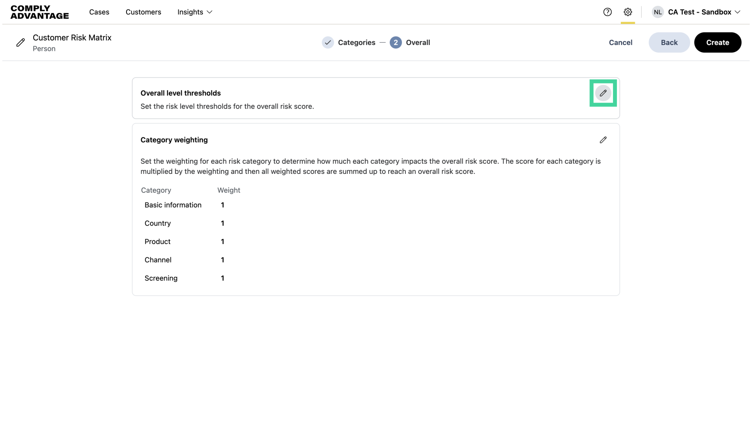Open the Customers menu item
This screenshot has width=752, height=423.
[x=143, y=12]
